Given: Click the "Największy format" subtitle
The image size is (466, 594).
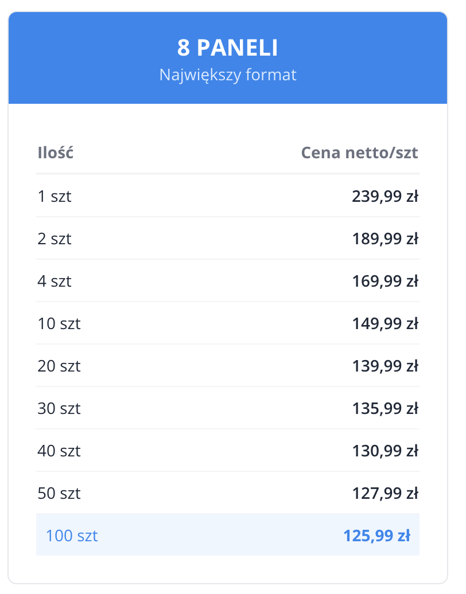Looking at the screenshot, I should coord(228,75).
